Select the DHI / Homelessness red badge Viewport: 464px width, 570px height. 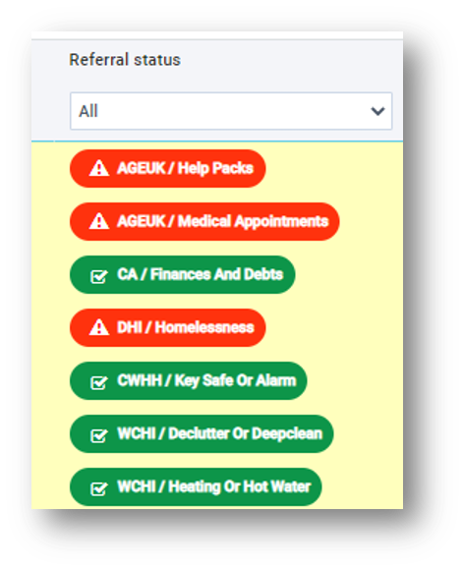point(168,327)
